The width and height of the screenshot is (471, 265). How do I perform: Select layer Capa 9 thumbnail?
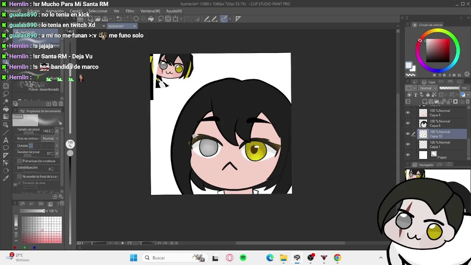pyautogui.click(x=423, y=124)
